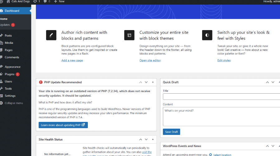Click the red Plugins count badge
280x156 pixels.
17,74
